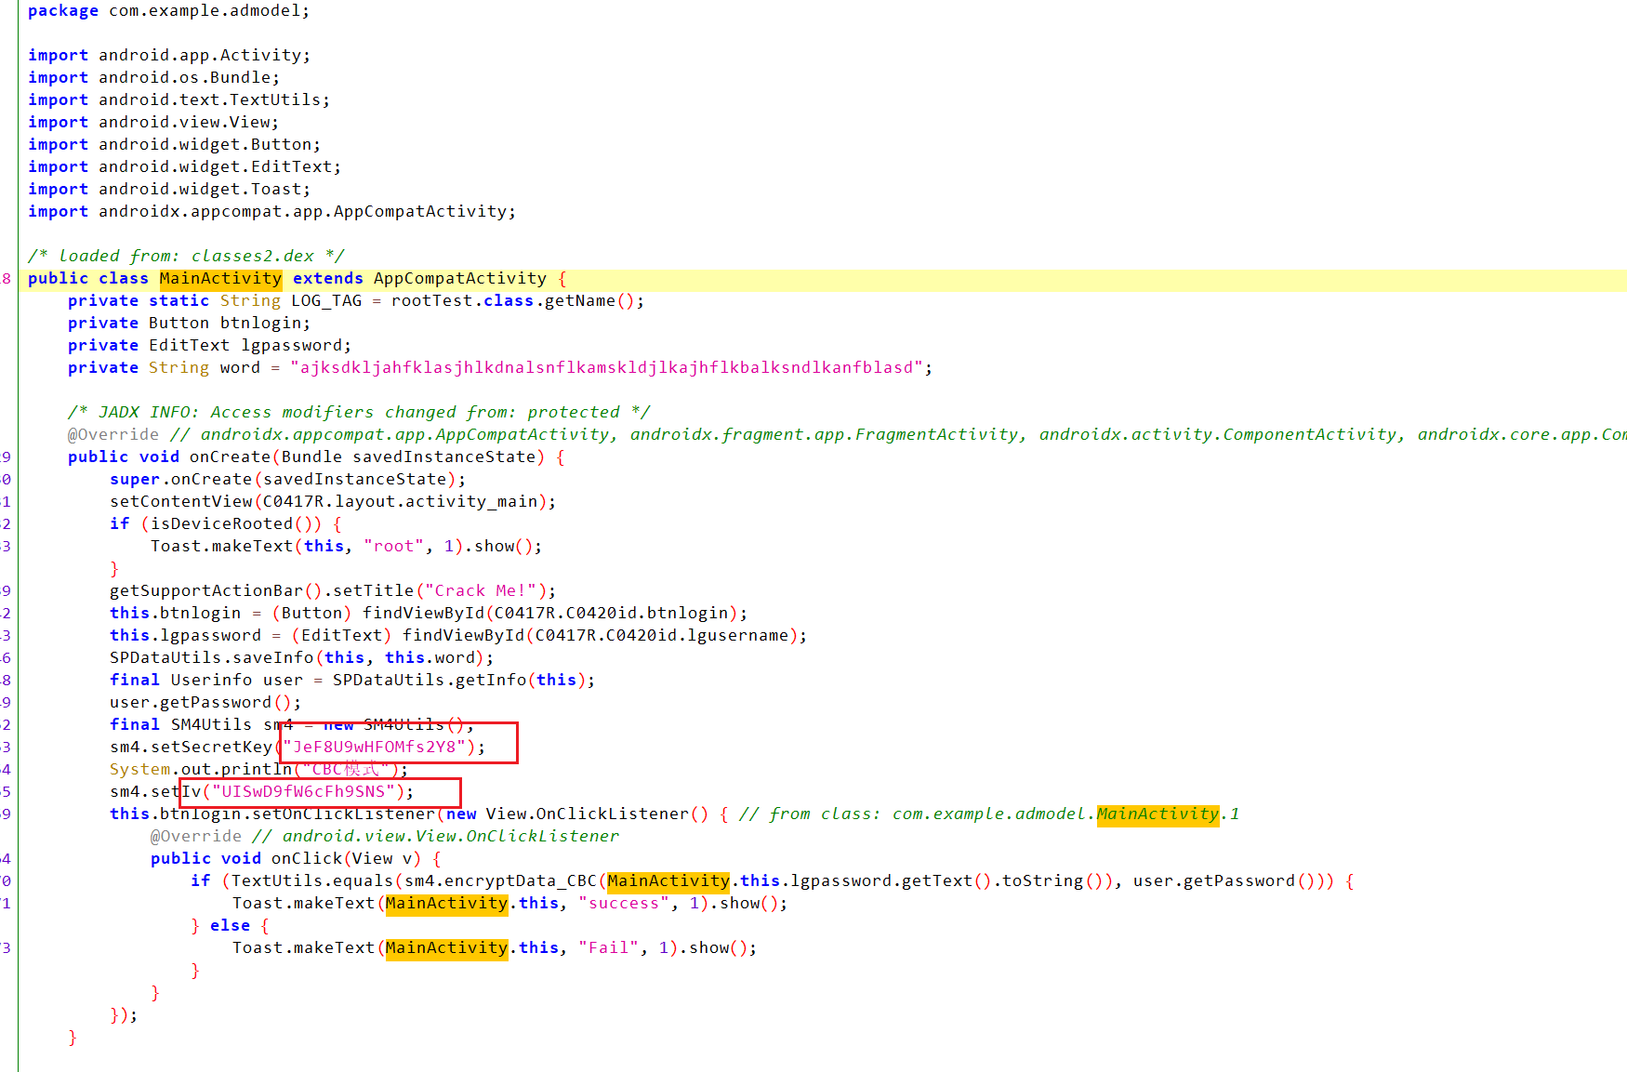Click the LOG_TAG field name
Image resolution: width=1627 pixels, height=1072 pixels.
(x=326, y=301)
